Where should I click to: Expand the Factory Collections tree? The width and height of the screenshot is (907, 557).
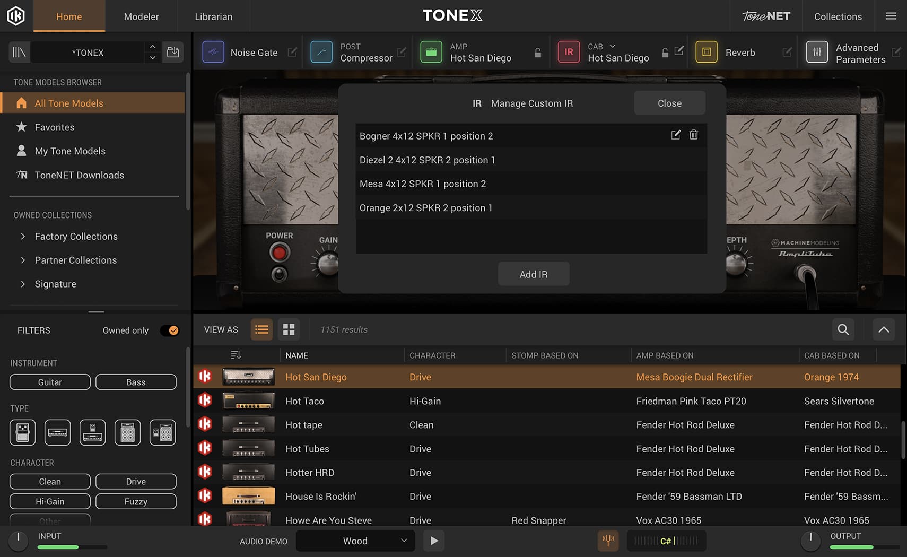[23, 237]
